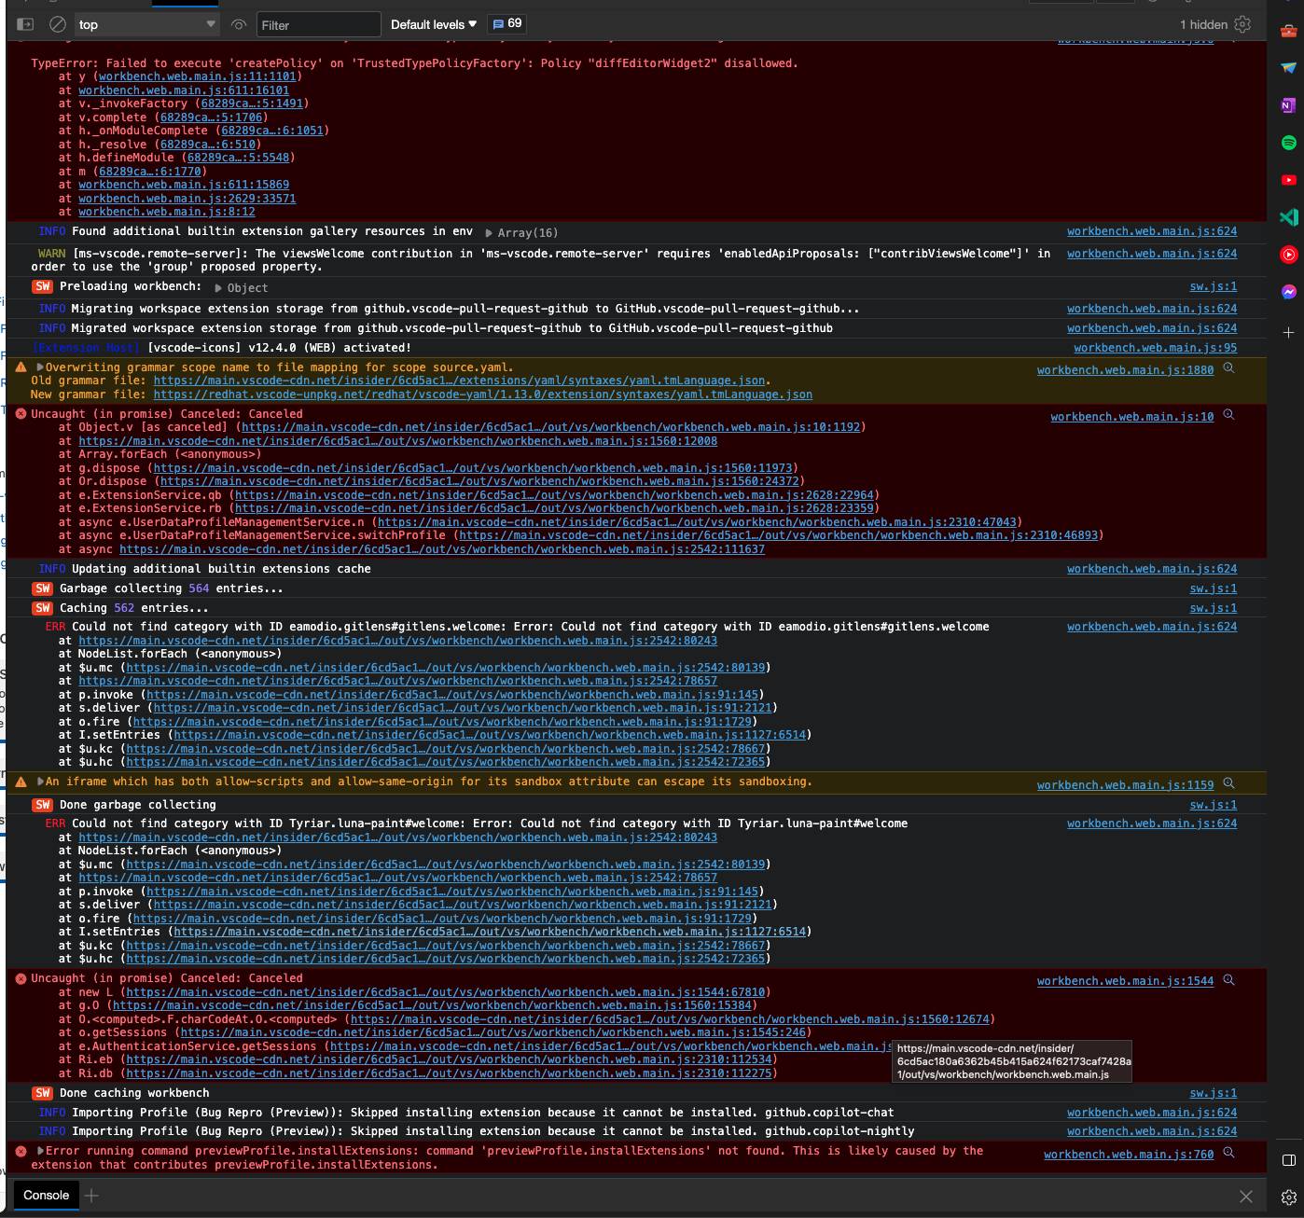This screenshot has height=1218, width=1304.
Task: Open the Issues panel showing 69 issues
Action: tap(506, 24)
